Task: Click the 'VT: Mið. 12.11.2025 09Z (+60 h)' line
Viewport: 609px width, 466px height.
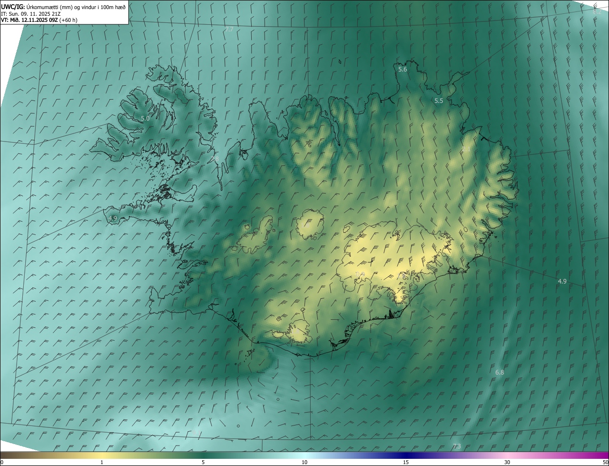Action: [39, 20]
